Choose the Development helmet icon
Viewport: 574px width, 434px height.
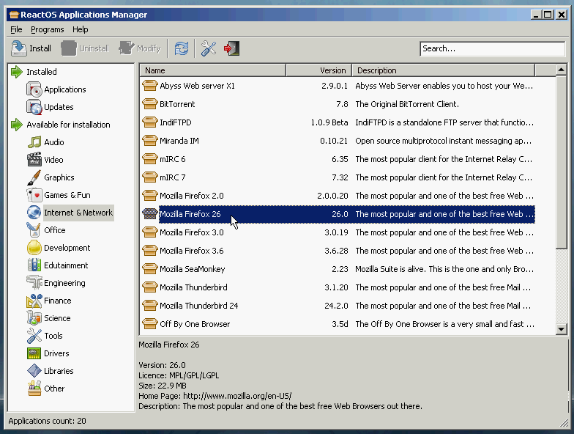click(34, 248)
